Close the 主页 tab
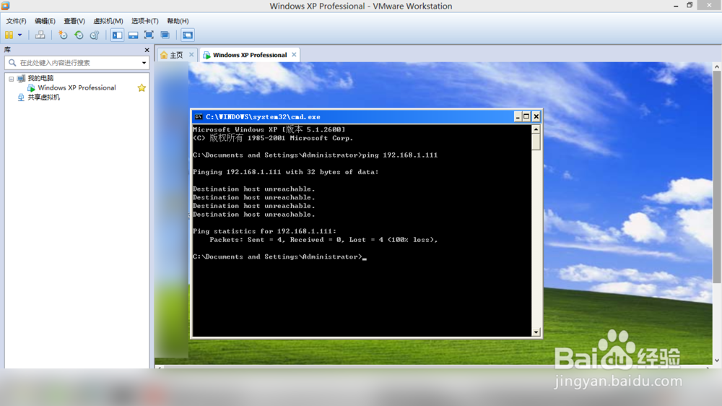The height and width of the screenshot is (406, 722). [191, 55]
